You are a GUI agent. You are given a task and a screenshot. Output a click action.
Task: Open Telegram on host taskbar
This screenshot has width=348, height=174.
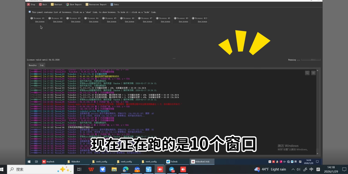172,169
